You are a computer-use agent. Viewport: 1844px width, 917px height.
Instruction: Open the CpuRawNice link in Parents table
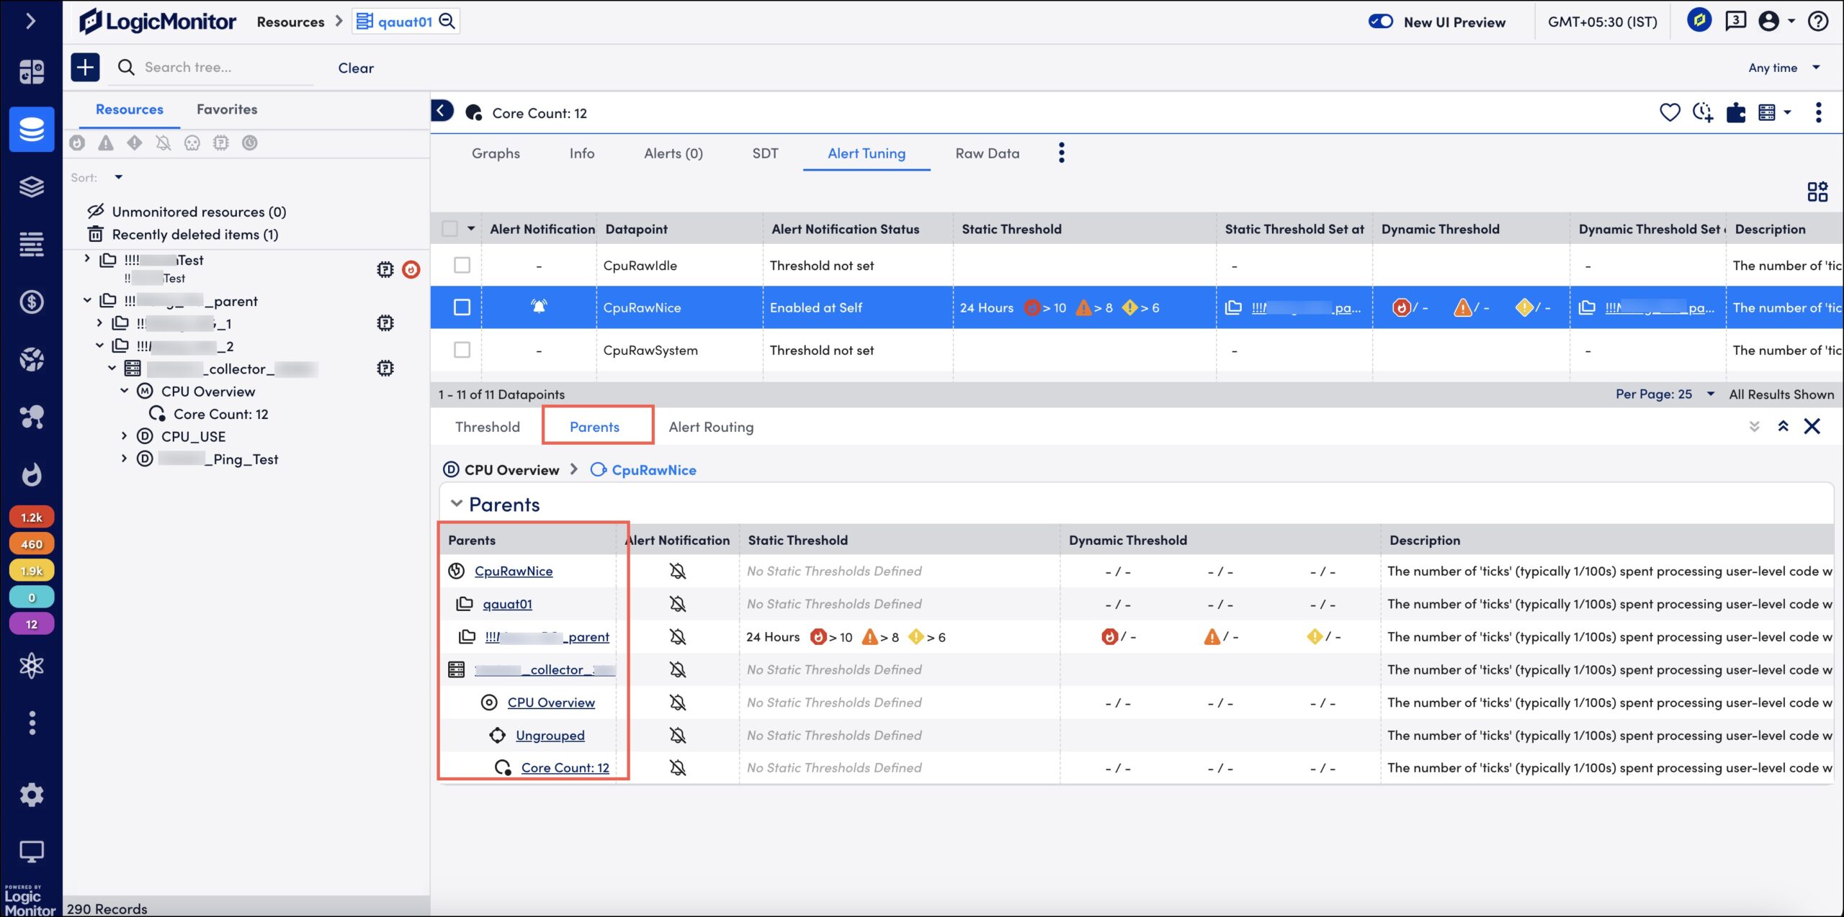(514, 571)
